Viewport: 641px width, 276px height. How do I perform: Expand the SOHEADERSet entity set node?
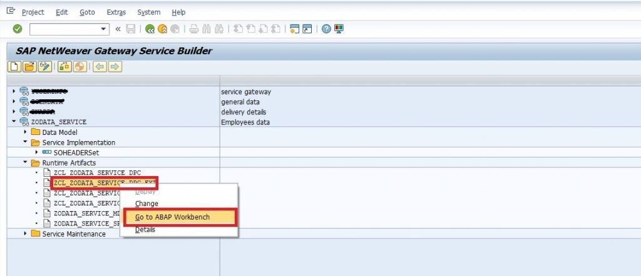click(36, 152)
